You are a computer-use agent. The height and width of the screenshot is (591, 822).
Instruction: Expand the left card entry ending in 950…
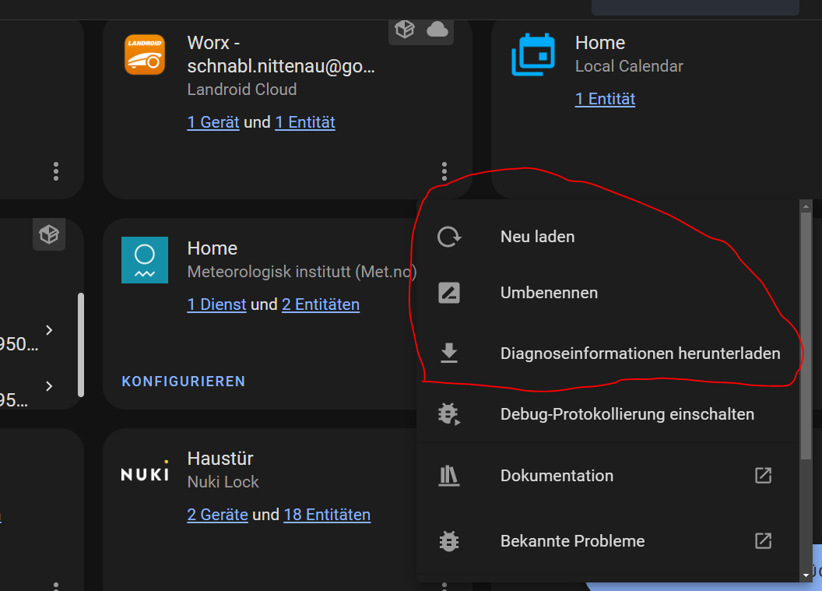49,330
